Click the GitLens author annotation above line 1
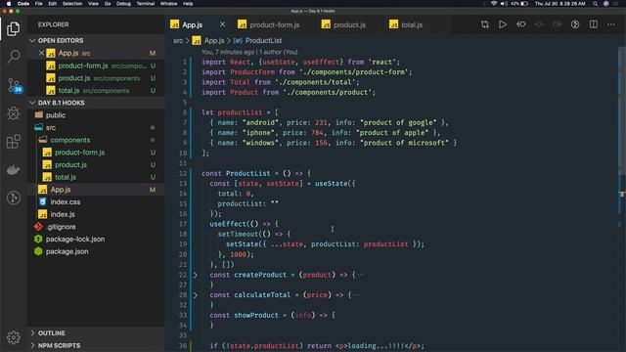 point(249,52)
